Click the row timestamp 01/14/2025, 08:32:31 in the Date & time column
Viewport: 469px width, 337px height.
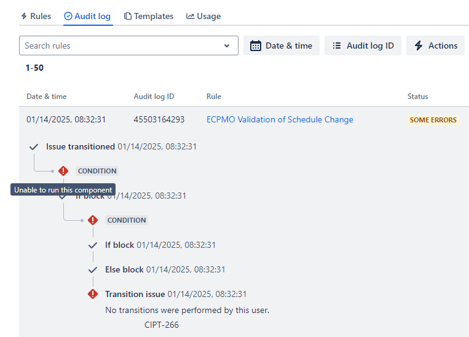66,119
